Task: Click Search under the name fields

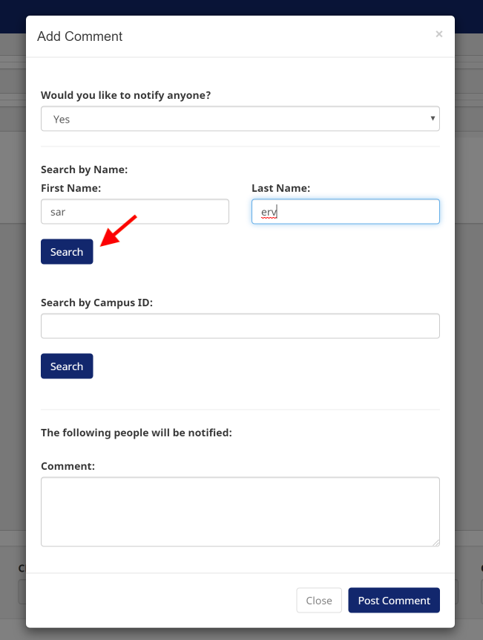Action: pyautogui.click(x=67, y=251)
